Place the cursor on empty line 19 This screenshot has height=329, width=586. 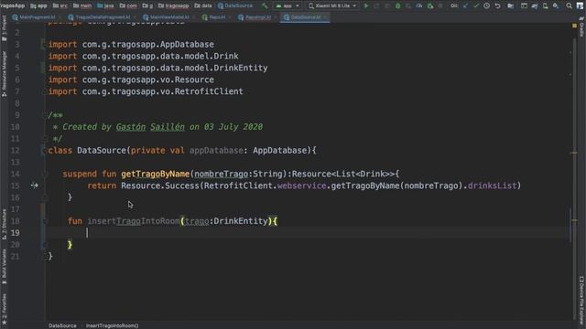307,233
